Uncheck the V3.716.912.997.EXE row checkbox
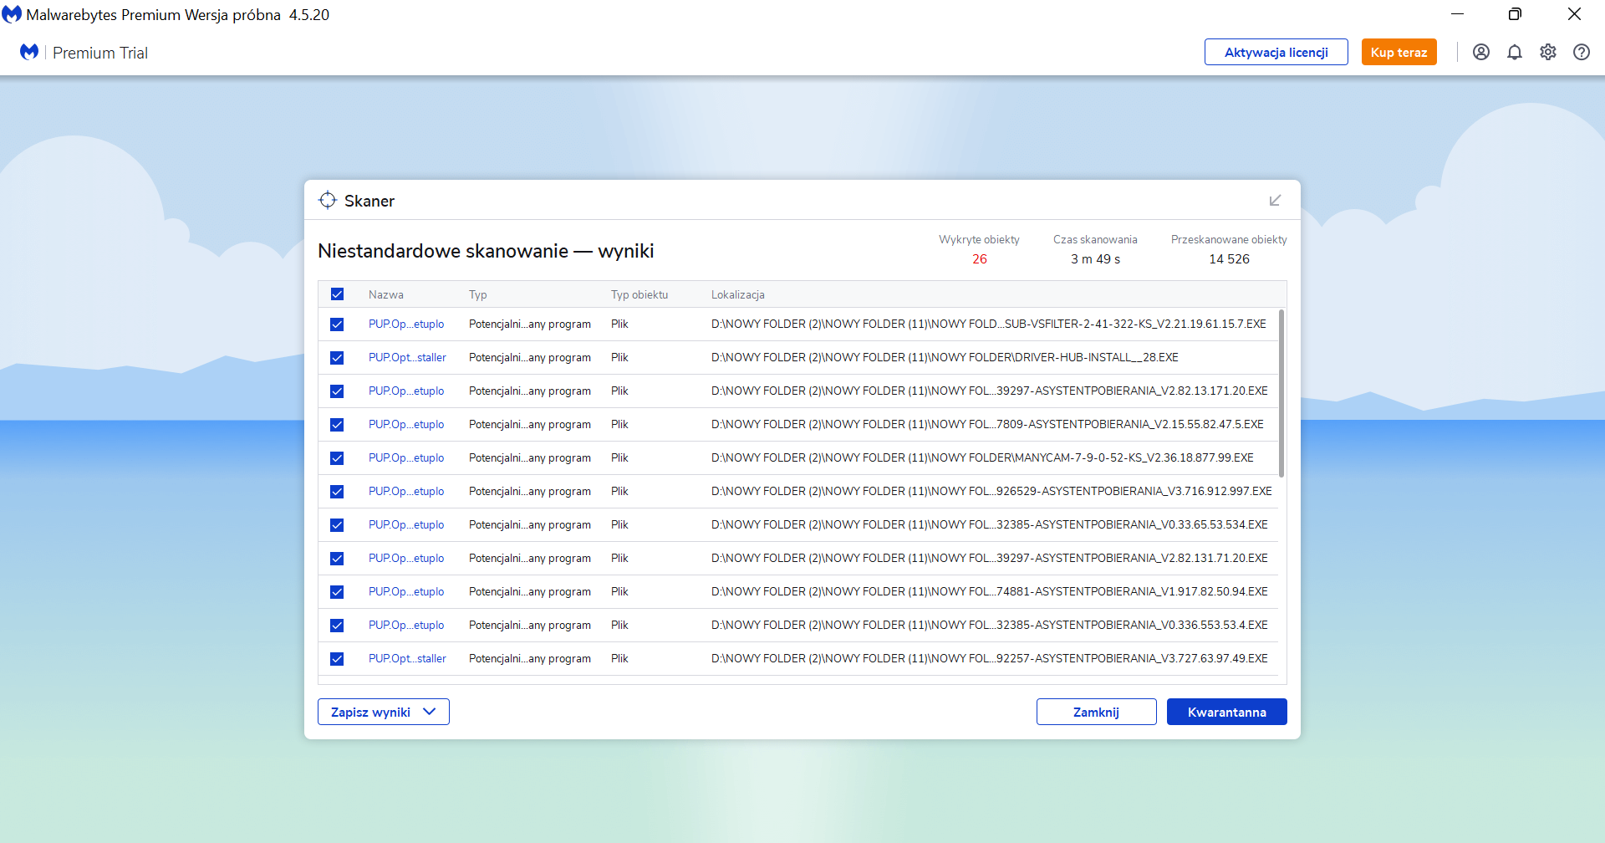 (x=337, y=492)
